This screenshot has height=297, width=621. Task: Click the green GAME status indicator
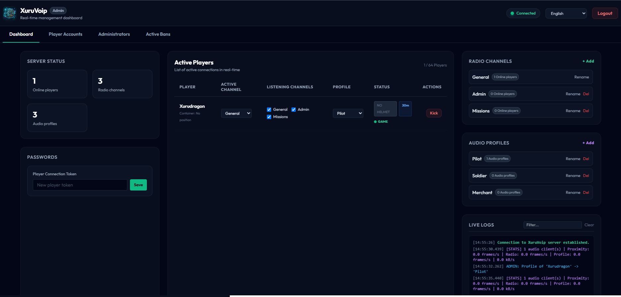point(381,122)
